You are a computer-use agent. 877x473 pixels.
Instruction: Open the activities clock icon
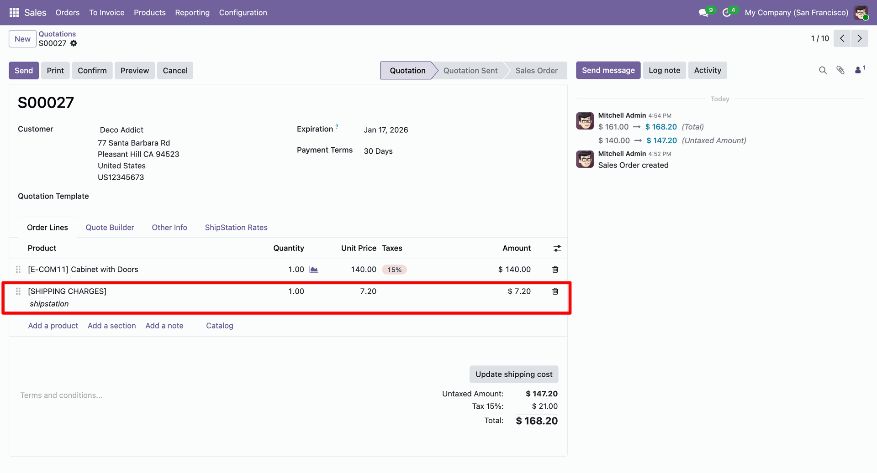[x=726, y=13]
